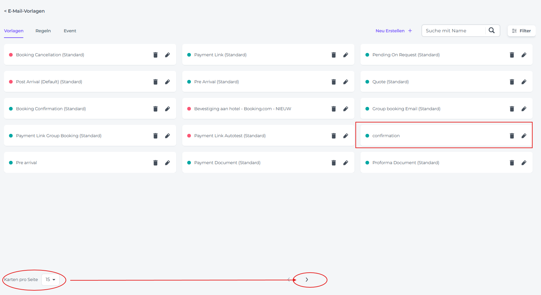Open the Karten pro Seite dropdown
Image resolution: width=541 pixels, height=295 pixels.
pyautogui.click(x=50, y=280)
